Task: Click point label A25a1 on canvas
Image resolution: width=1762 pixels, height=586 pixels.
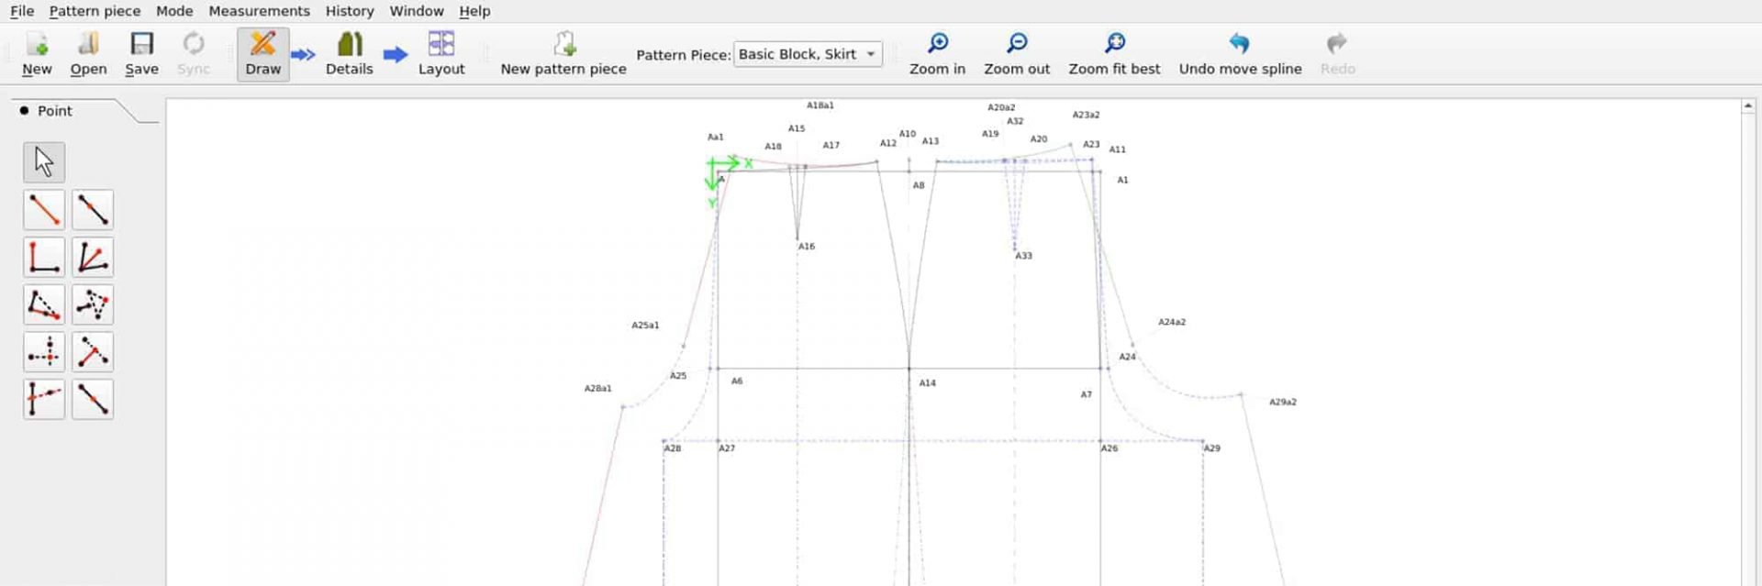Action: tap(645, 326)
